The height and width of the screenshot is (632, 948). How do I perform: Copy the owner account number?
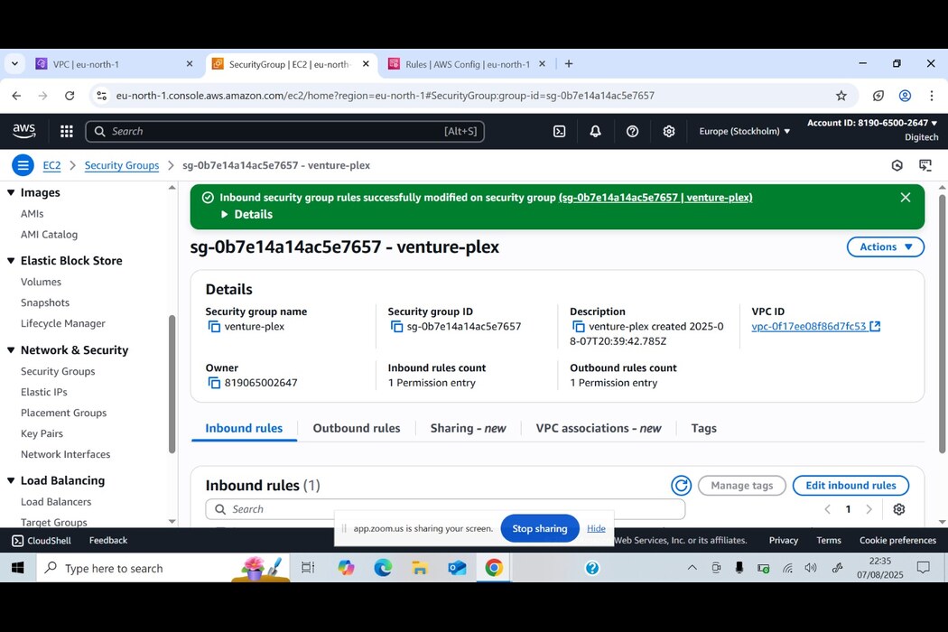214,383
